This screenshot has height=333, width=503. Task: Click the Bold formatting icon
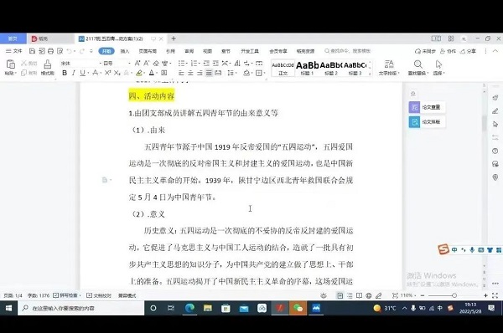pyautogui.click(x=65, y=73)
